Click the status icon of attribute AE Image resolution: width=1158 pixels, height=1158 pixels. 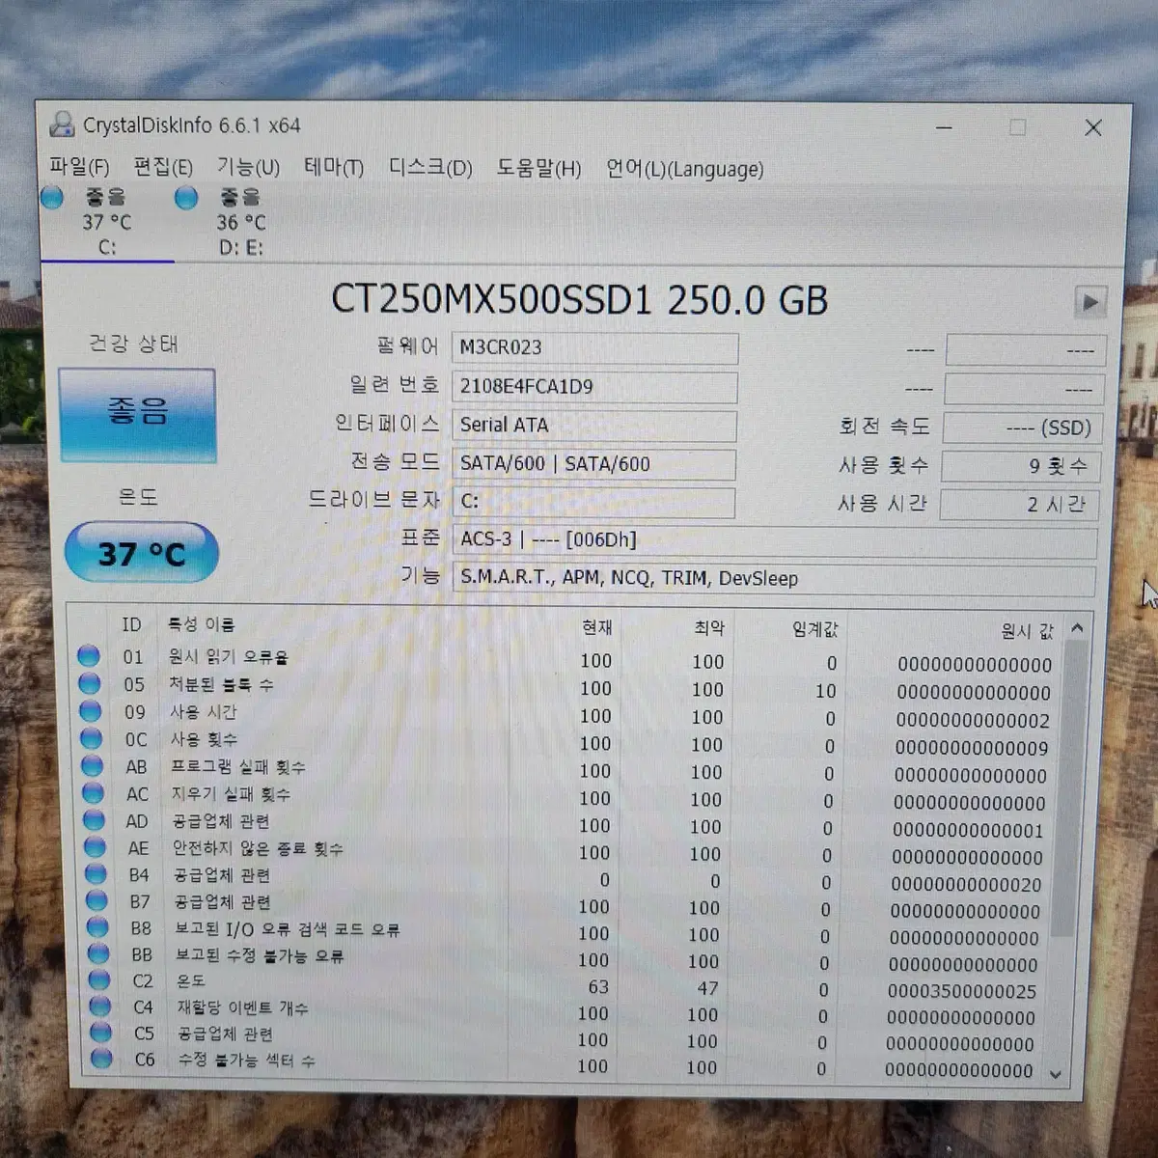pos(96,847)
